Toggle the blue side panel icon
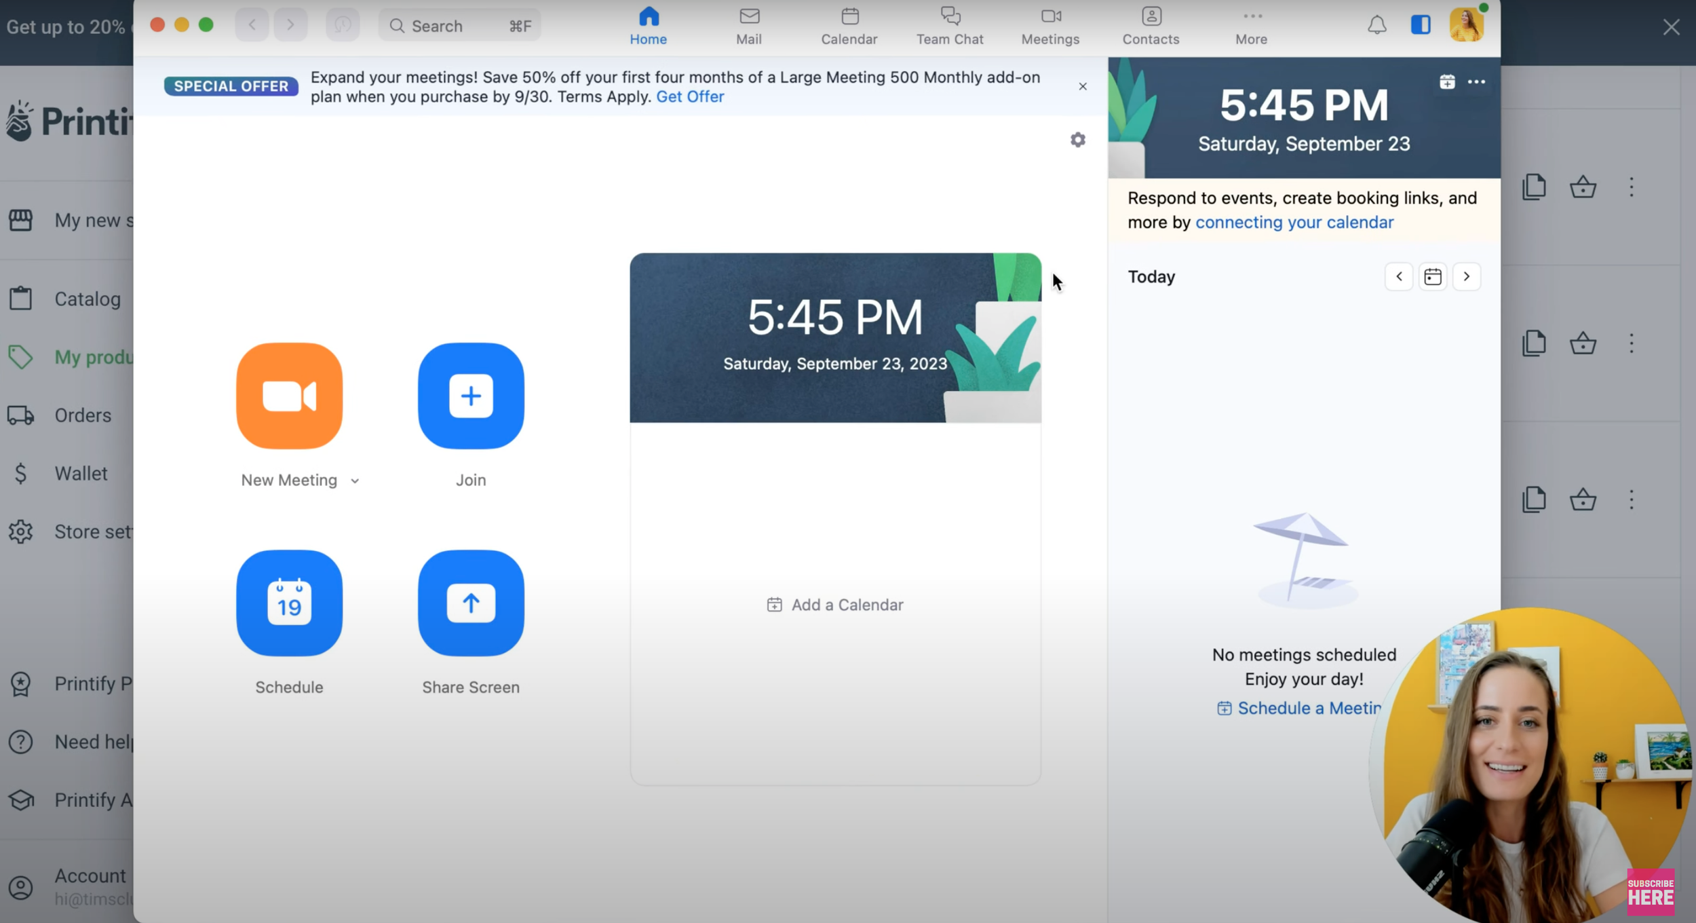Image resolution: width=1696 pixels, height=923 pixels. tap(1421, 25)
